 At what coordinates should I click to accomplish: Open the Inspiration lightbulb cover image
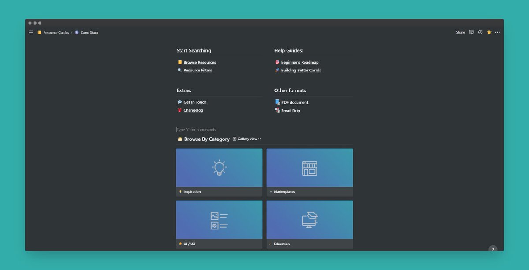coord(219,168)
